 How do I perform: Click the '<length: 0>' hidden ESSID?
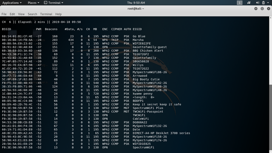point(144,97)
